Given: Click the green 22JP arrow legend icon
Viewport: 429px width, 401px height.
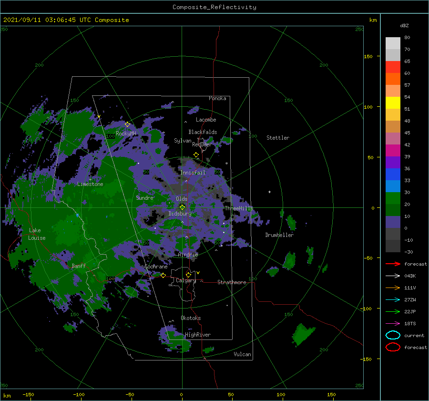Looking at the screenshot, I should click(x=393, y=311).
